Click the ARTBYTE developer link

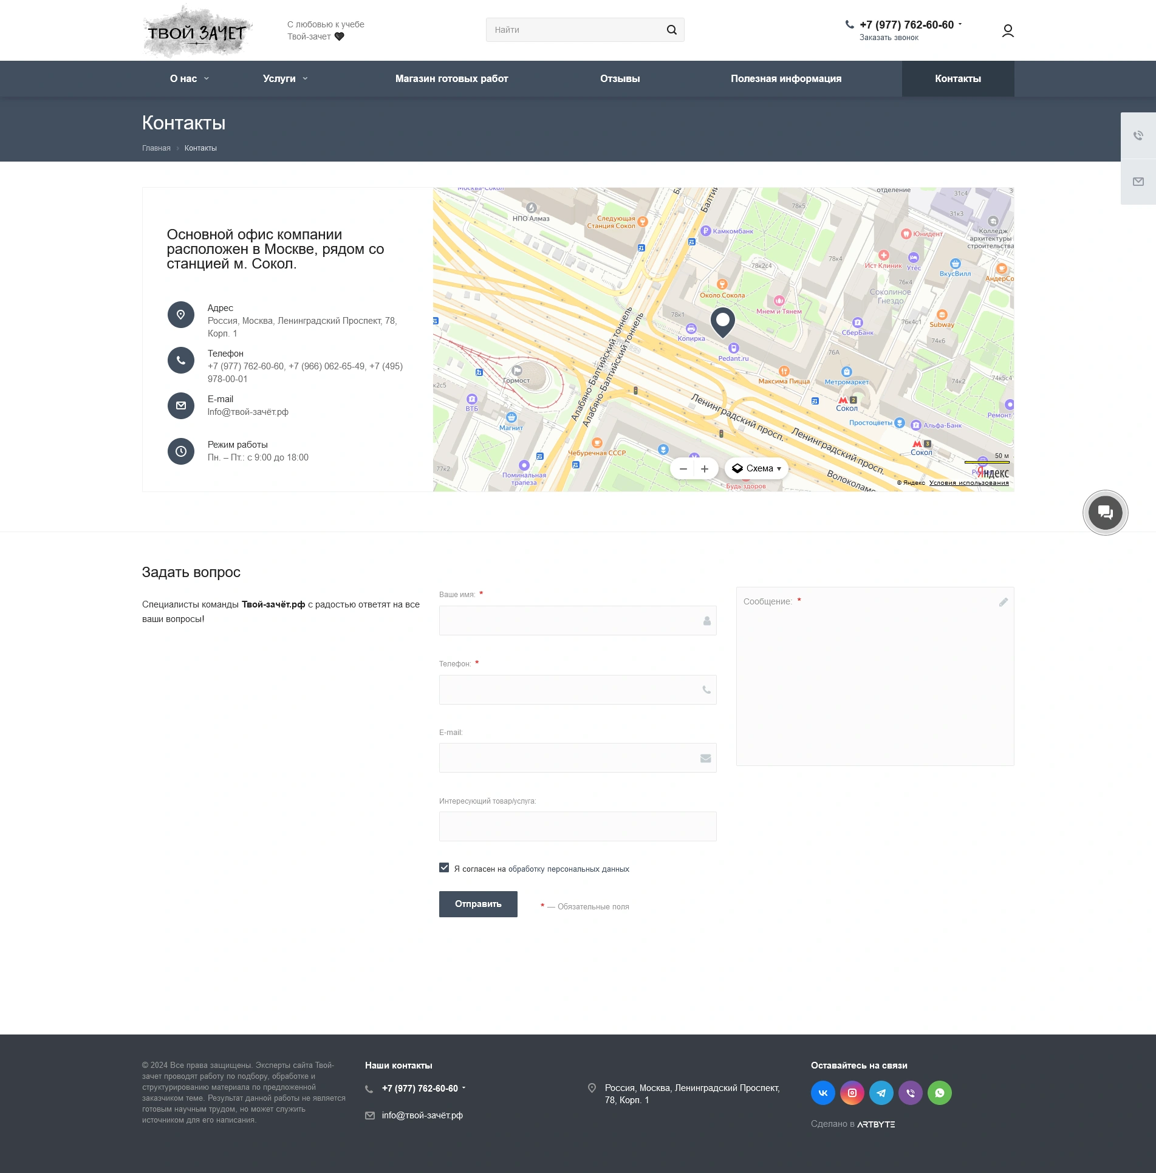pyautogui.click(x=875, y=1124)
